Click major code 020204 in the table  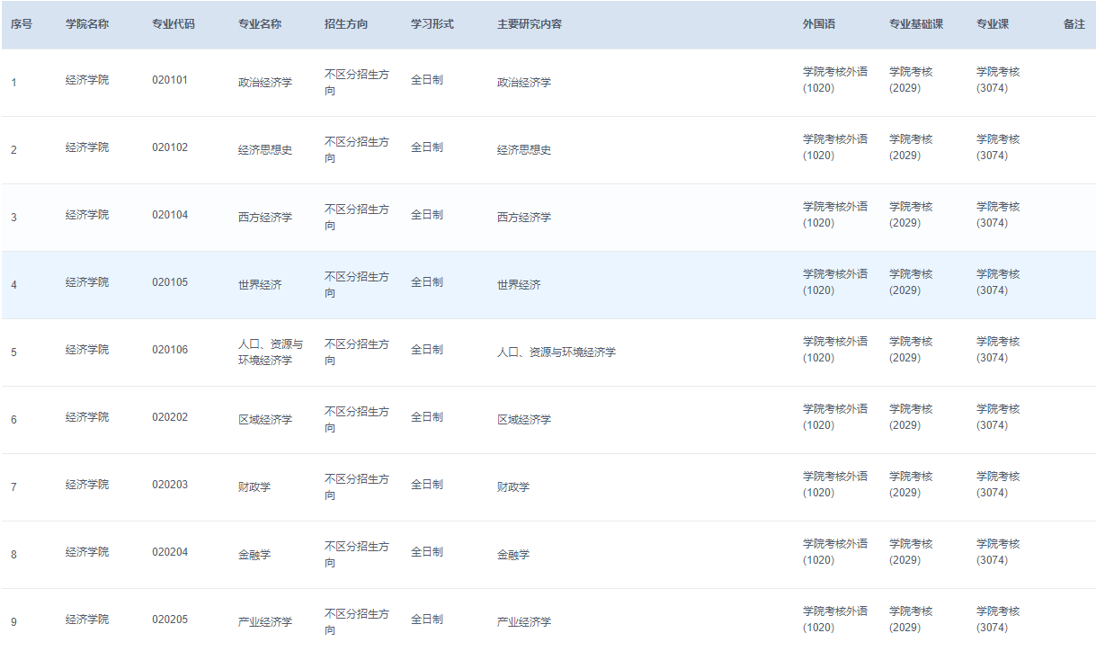coord(170,552)
